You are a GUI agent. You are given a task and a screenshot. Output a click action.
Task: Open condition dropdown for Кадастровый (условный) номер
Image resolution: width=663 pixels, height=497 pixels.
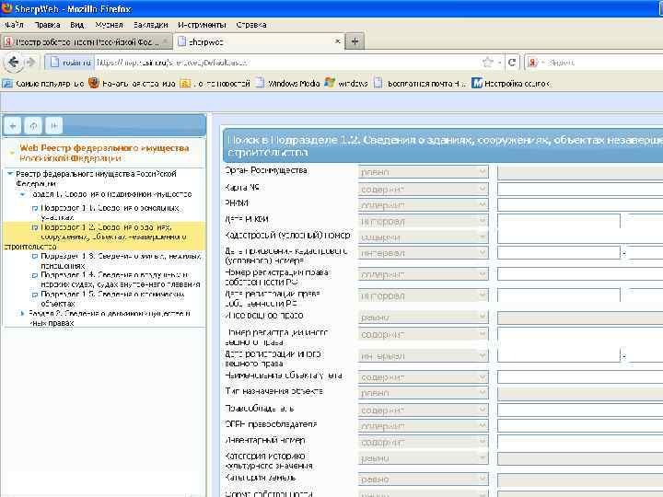(424, 237)
